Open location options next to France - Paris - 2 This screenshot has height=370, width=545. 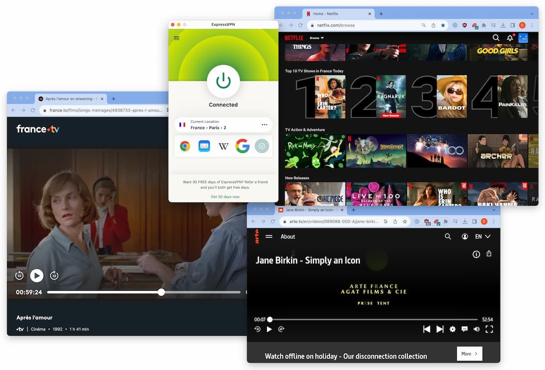pyautogui.click(x=264, y=125)
